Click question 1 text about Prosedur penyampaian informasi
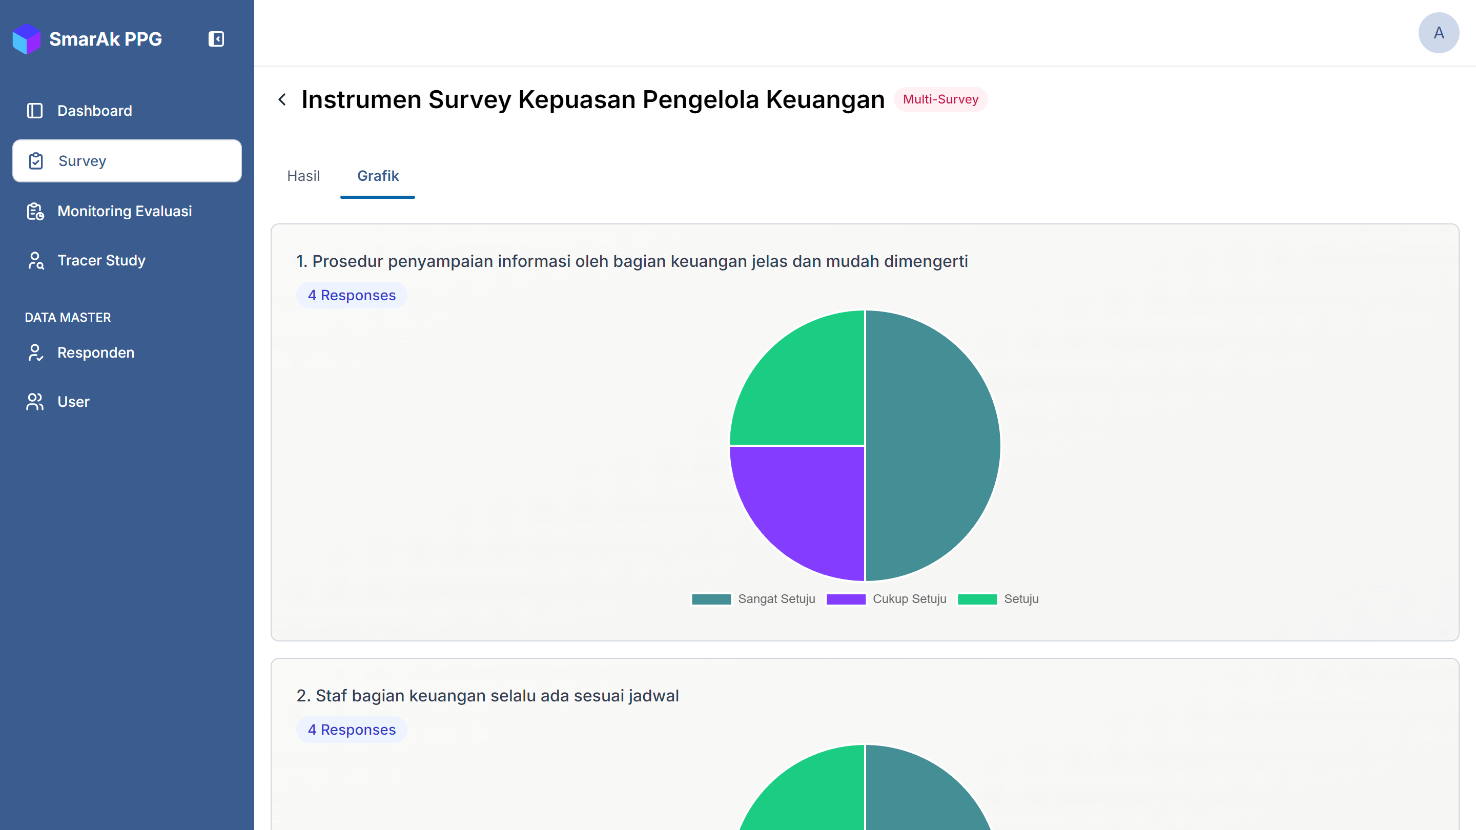The height and width of the screenshot is (830, 1476). 632,261
